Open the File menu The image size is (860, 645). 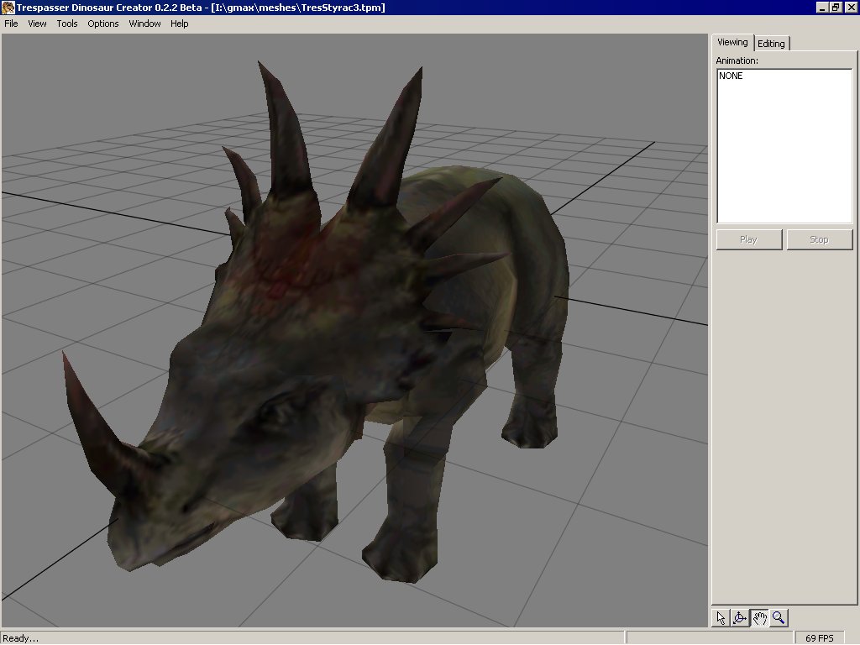(11, 24)
